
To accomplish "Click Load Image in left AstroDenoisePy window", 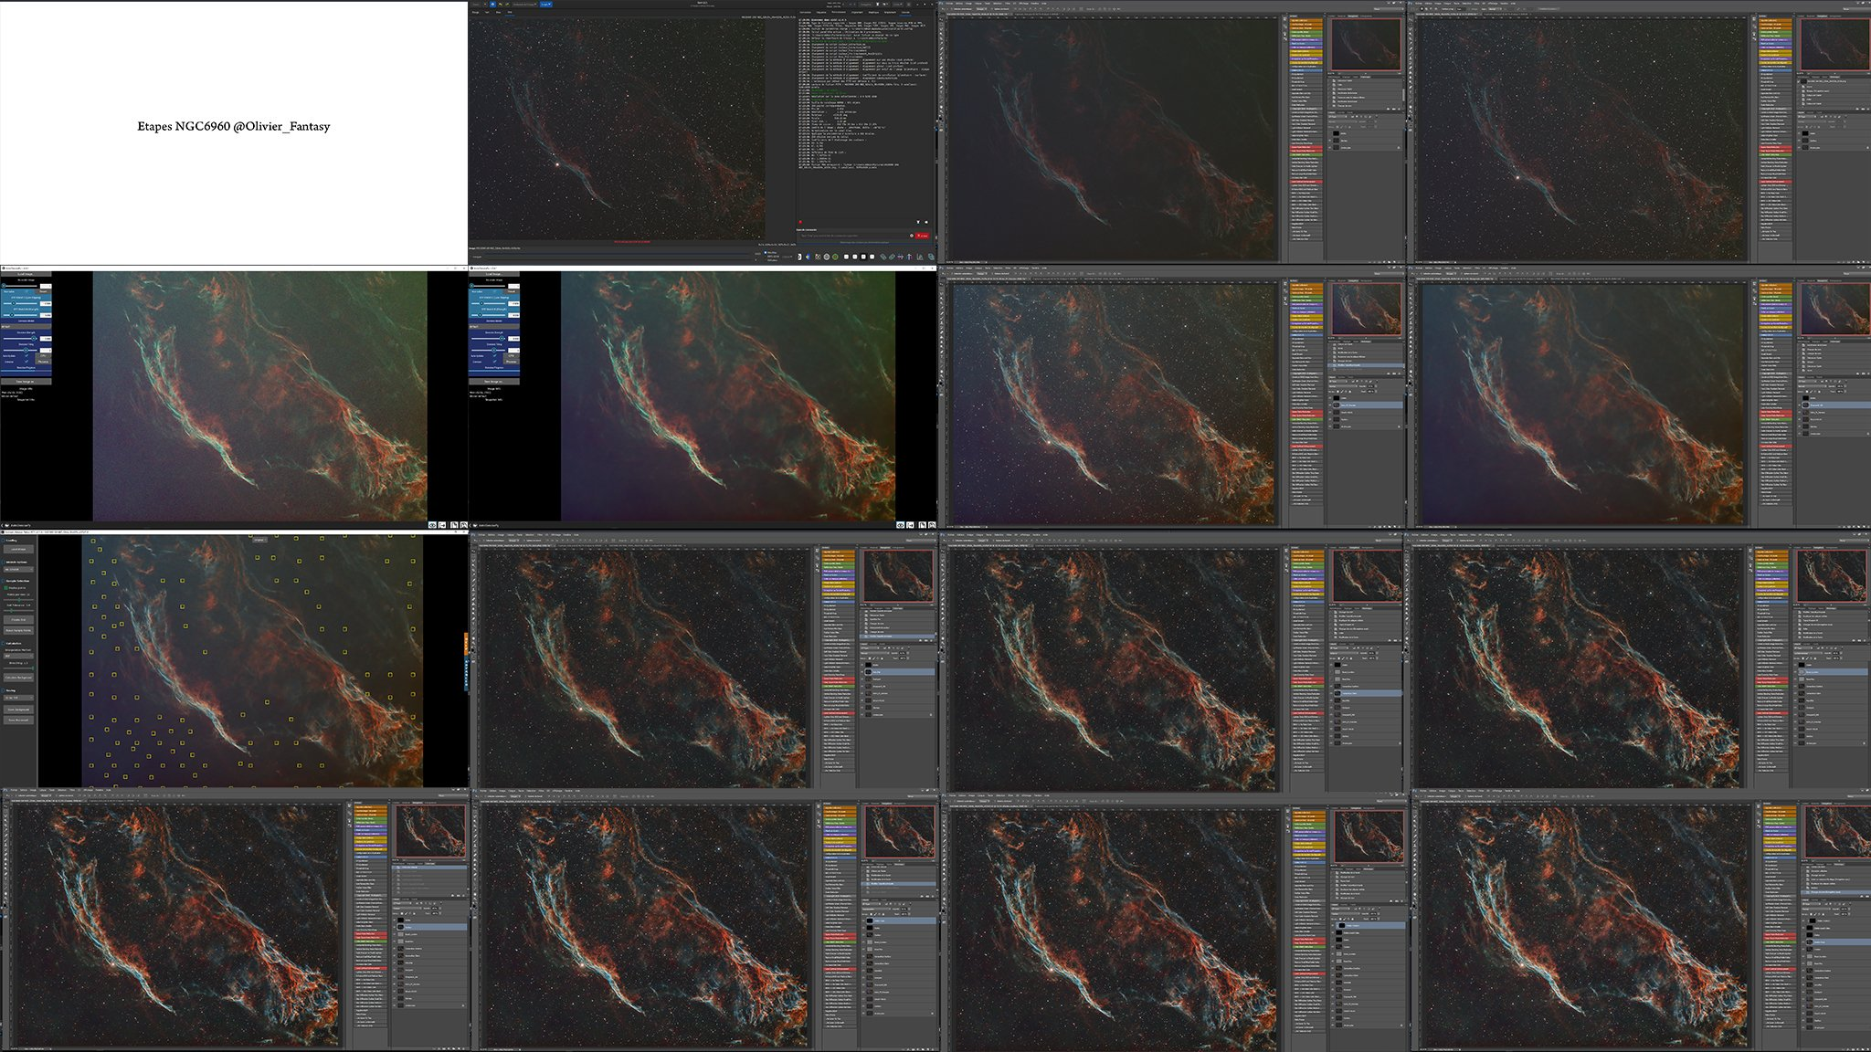I will coord(26,274).
